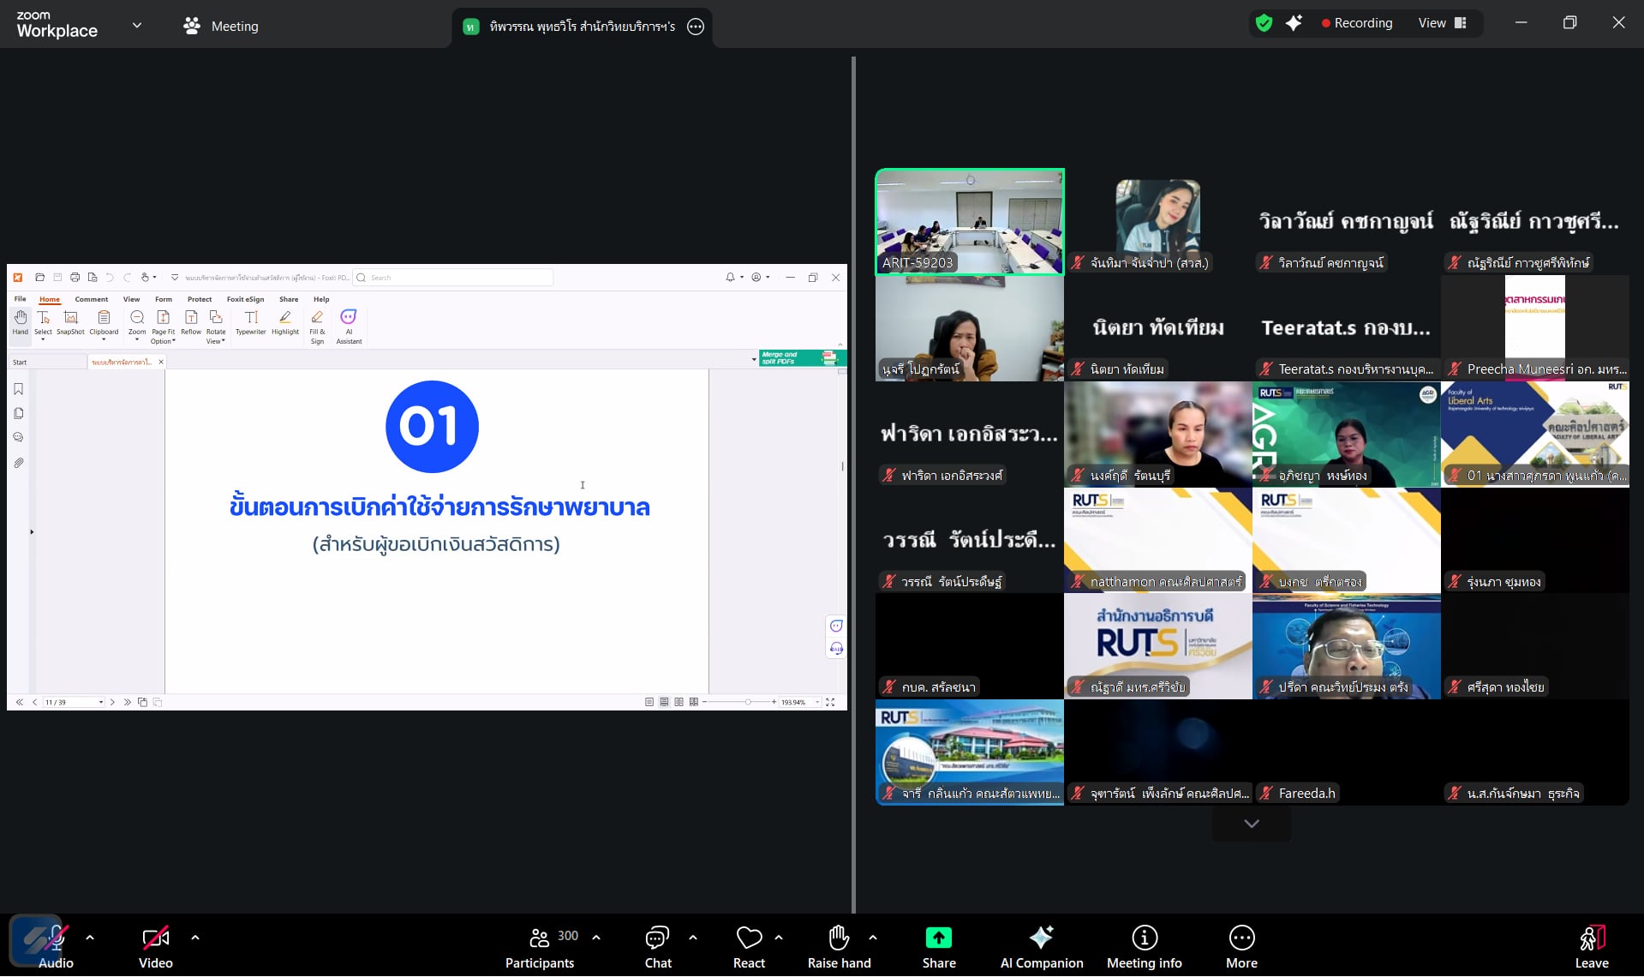
Task: Open the React emoji menu
Action: [x=748, y=945]
